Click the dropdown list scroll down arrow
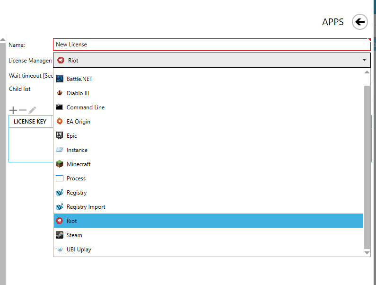The width and height of the screenshot is (376, 285). pyautogui.click(x=367, y=253)
